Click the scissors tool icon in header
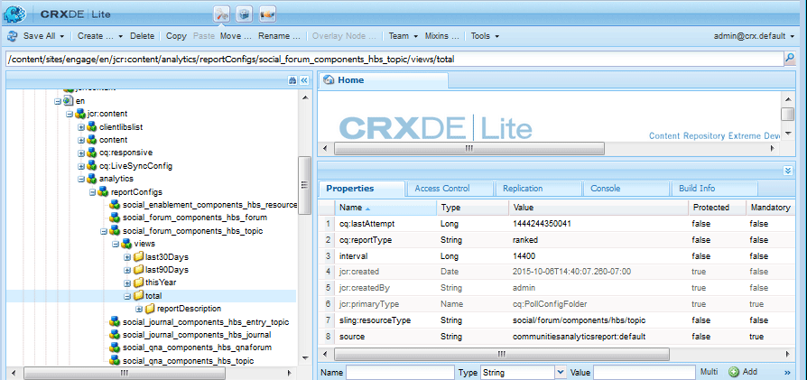 (x=221, y=14)
